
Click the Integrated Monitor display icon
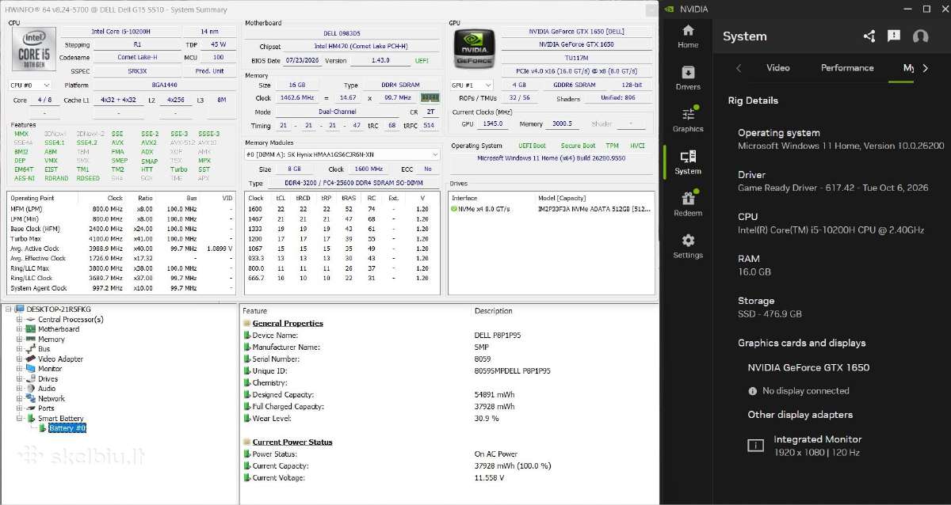pos(755,446)
